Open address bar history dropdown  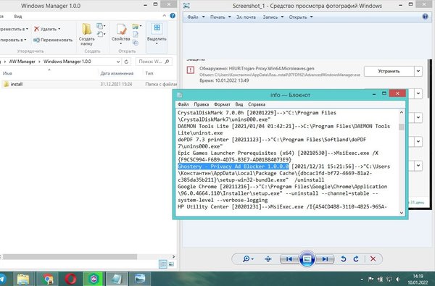tap(118, 62)
